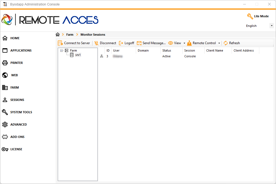Sort by Client Address column header
Screen dimensions: 276x184
click(x=245, y=50)
